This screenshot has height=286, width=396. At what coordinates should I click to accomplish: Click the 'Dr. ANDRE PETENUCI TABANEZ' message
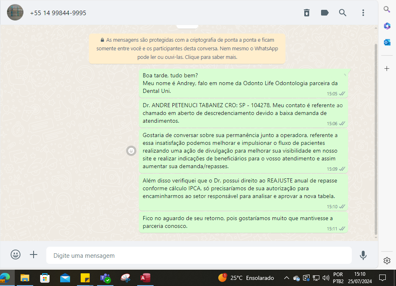(244, 113)
